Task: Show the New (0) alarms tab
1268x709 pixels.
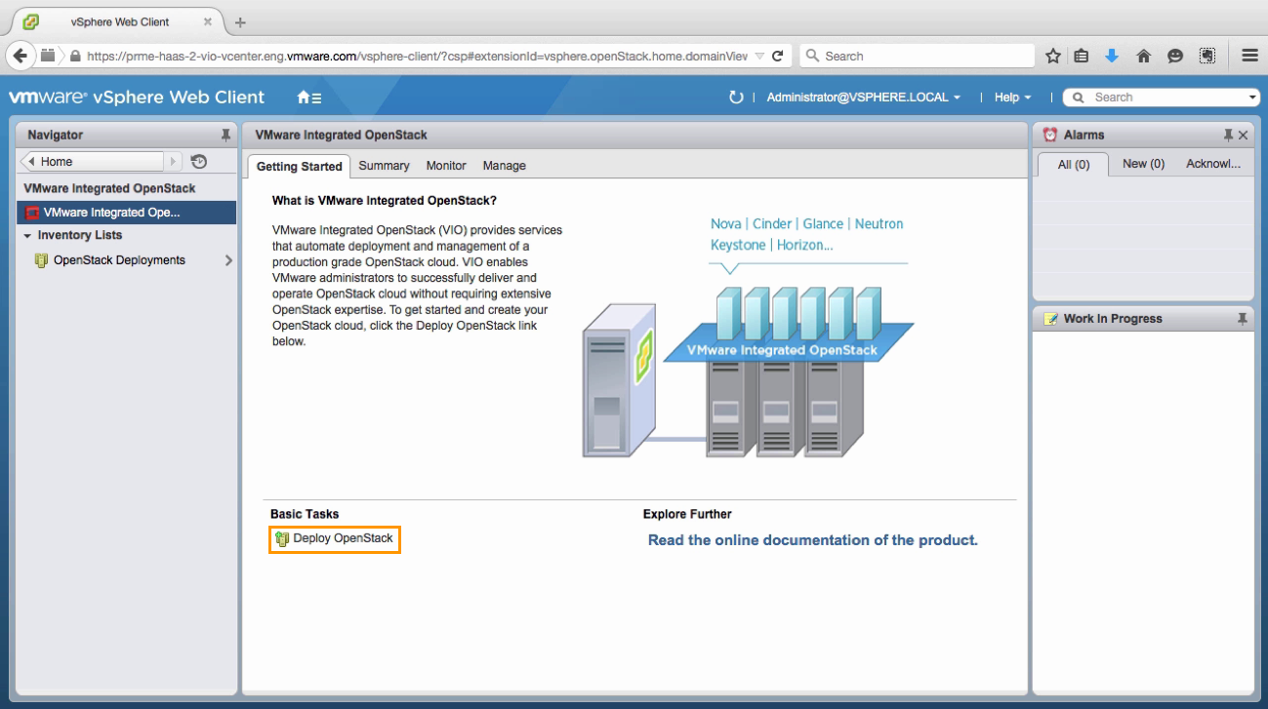Action: click(x=1143, y=164)
